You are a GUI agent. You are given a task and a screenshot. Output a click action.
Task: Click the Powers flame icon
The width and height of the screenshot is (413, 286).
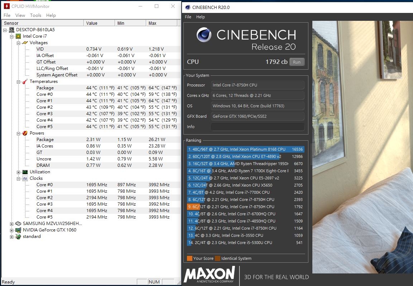[x=25, y=133]
